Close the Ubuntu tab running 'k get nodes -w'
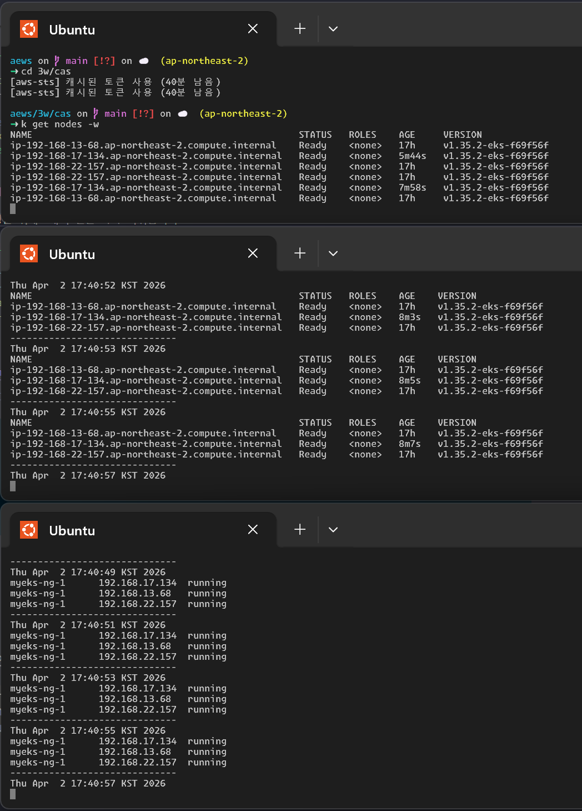 coord(253,29)
